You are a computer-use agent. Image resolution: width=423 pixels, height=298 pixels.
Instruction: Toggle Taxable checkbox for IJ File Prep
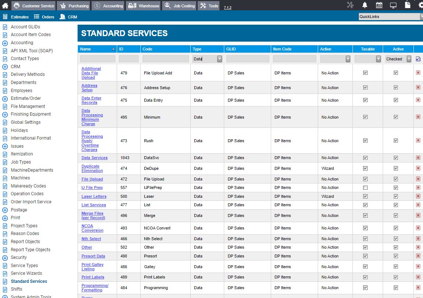(x=365, y=188)
